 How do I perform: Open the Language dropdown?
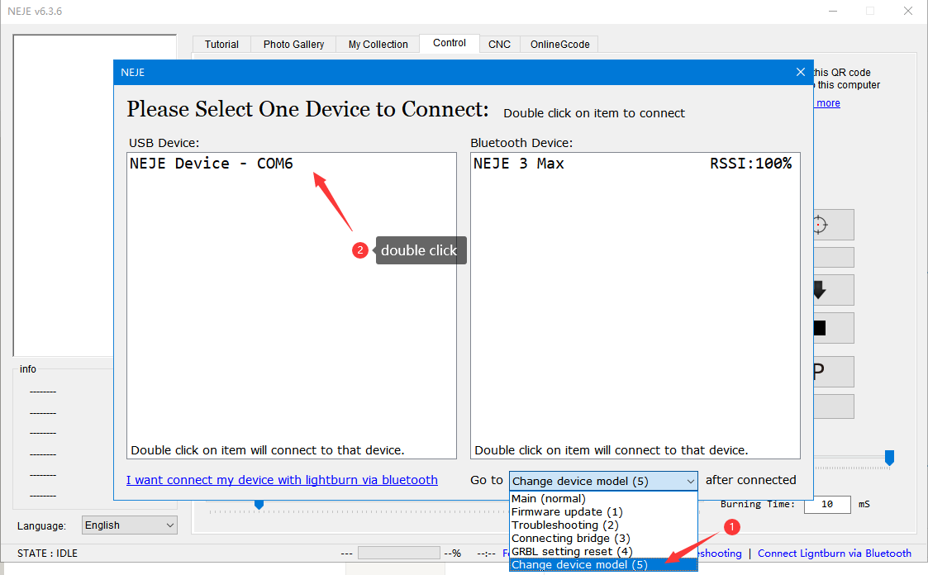pos(130,525)
